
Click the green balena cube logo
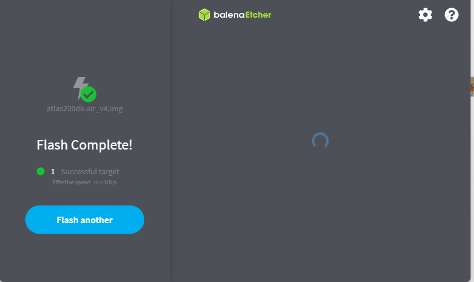pos(204,15)
